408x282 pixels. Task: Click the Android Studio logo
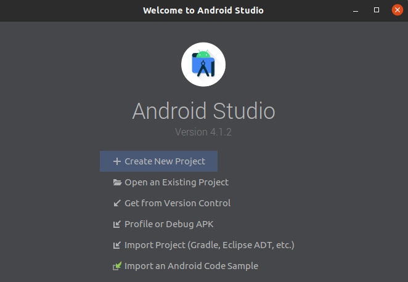[x=203, y=65]
